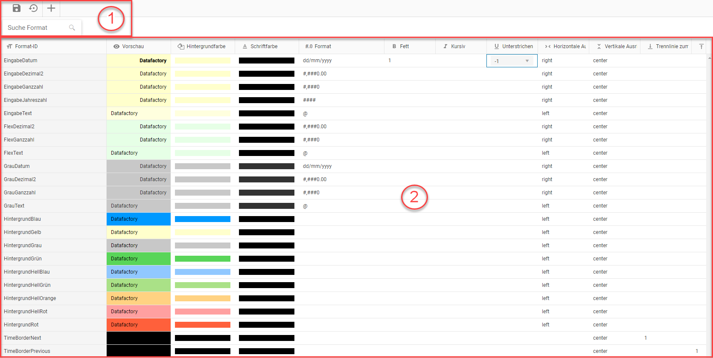
Task: Click the paint bucket icon for Hintergrundfarbe
Action: [x=181, y=46]
